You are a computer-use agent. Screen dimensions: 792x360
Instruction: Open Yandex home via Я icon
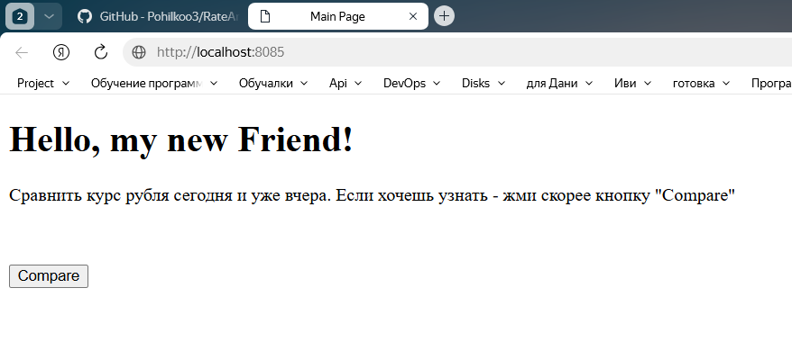coord(61,52)
